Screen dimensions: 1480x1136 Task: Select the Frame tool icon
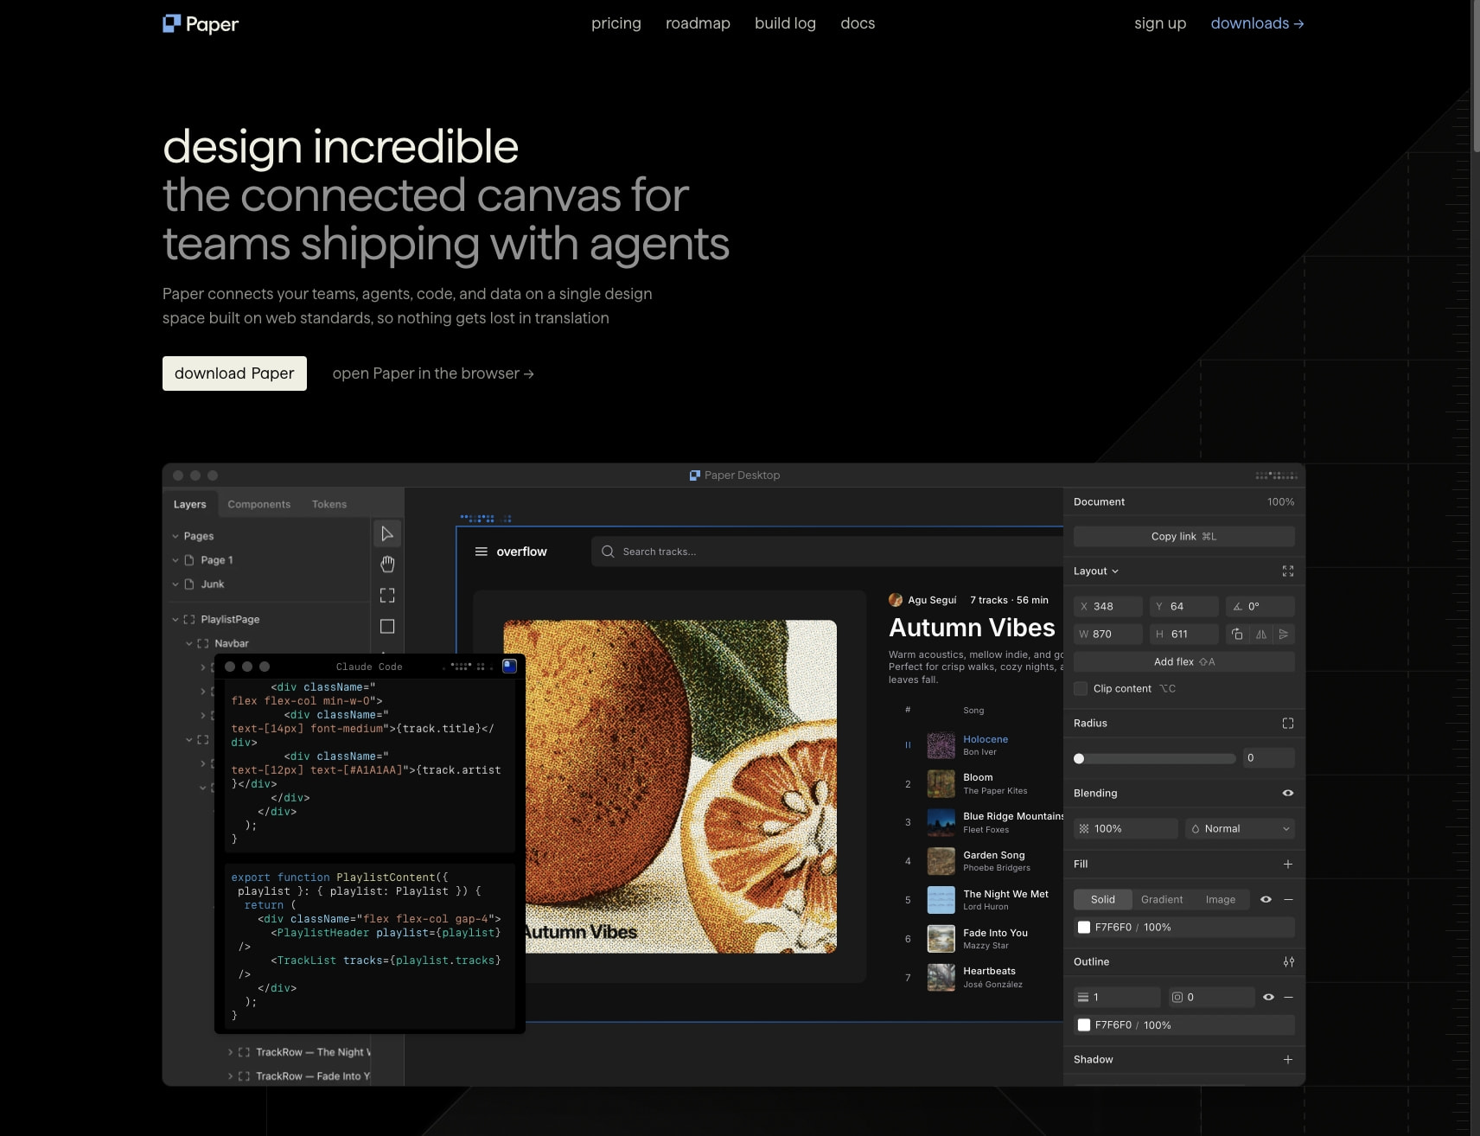pos(387,596)
